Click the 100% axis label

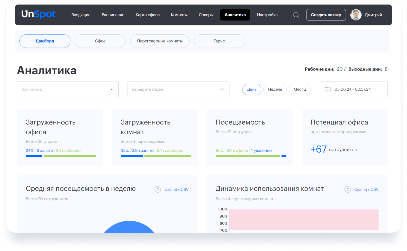click(223, 209)
